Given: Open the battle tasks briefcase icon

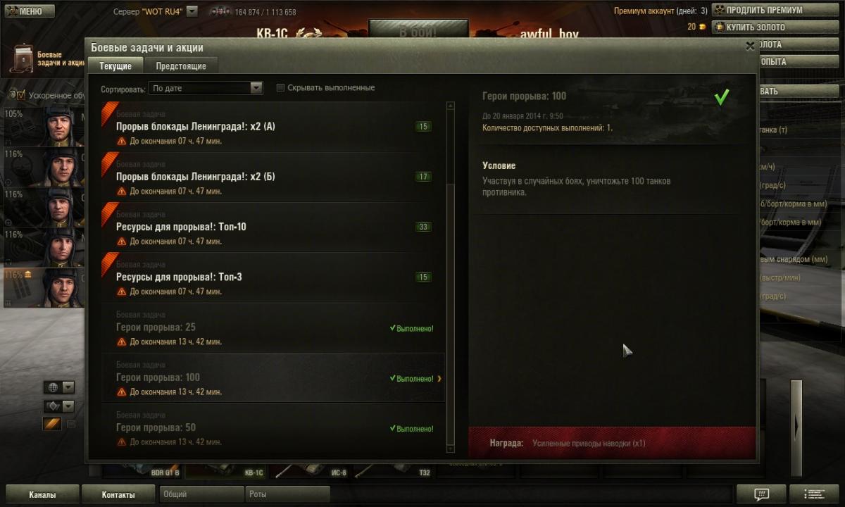Looking at the screenshot, I should click(x=23, y=59).
